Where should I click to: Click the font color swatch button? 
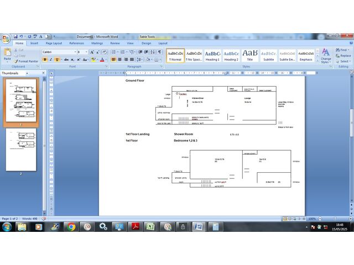[102, 60]
